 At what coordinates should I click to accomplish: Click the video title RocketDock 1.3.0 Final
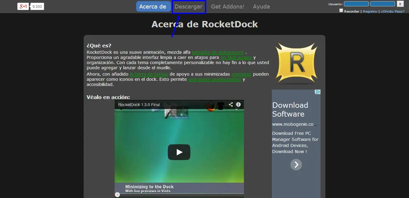[139, 105]
